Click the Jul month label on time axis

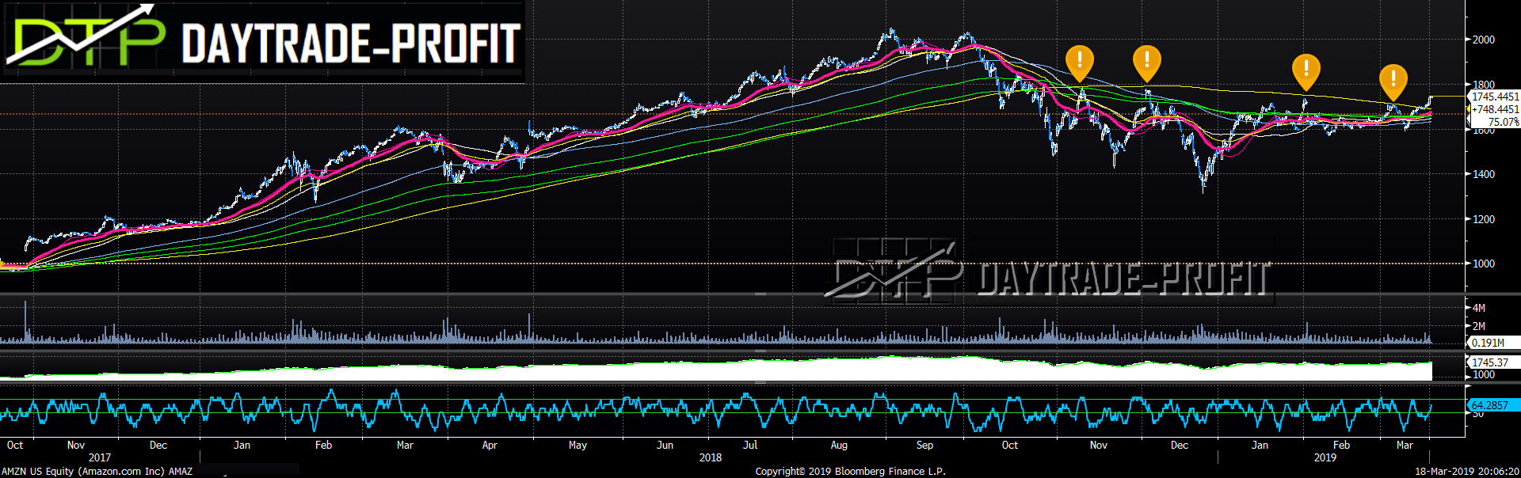(750, 445)
